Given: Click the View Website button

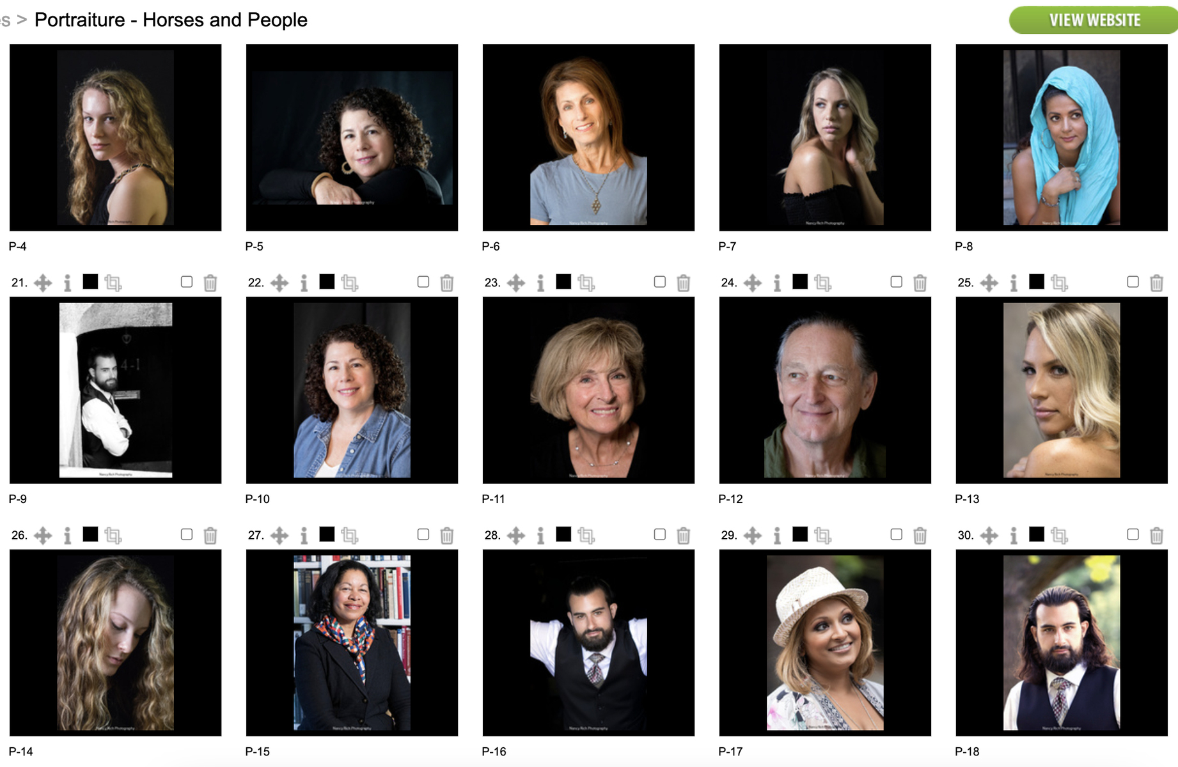Looking at the screenshot, I should [1094, 20].
